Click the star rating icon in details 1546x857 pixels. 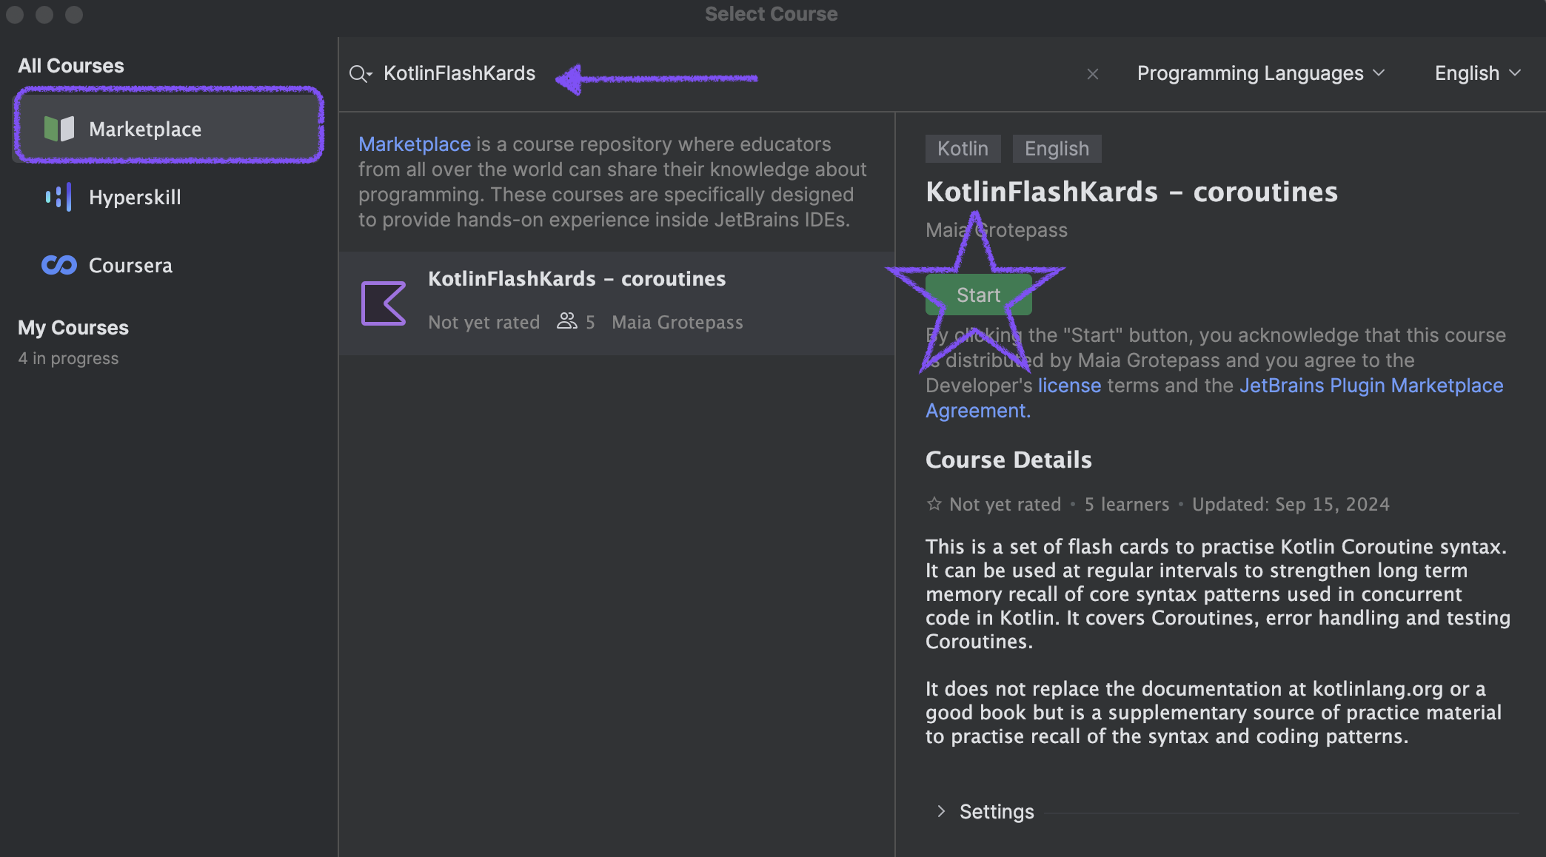[934, 504]
